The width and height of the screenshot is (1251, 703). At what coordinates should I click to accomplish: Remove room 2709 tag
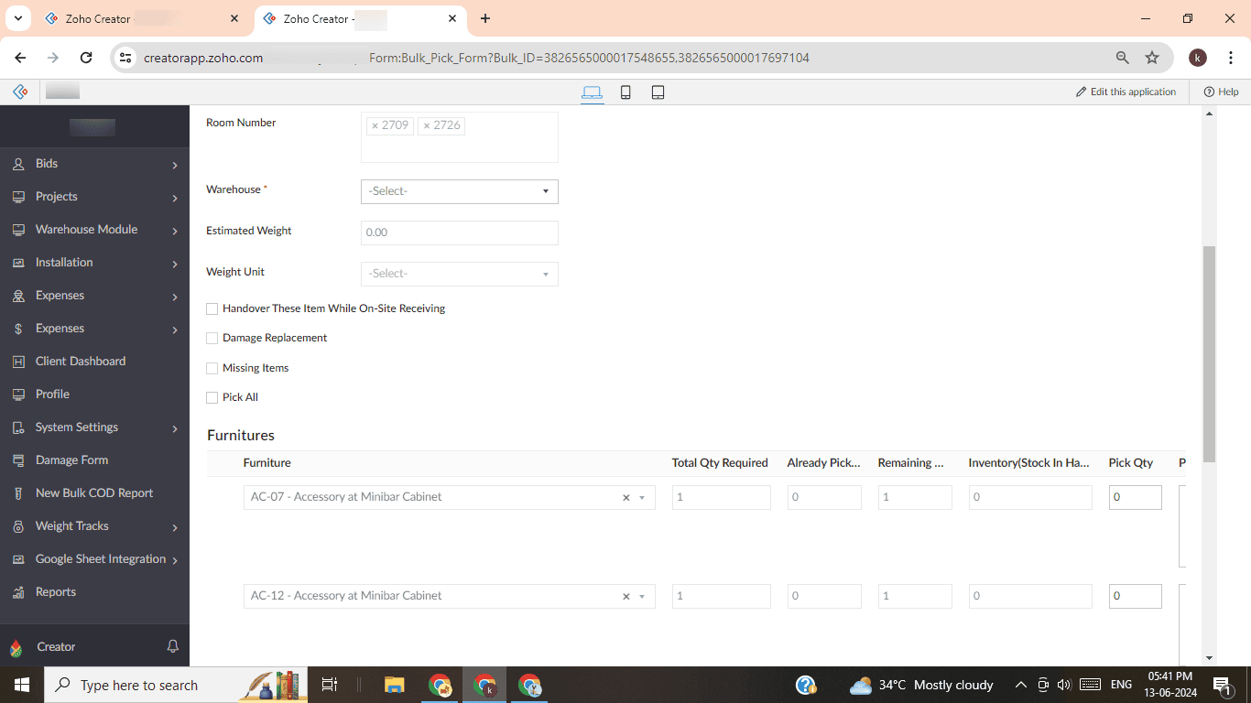[375, 125]
